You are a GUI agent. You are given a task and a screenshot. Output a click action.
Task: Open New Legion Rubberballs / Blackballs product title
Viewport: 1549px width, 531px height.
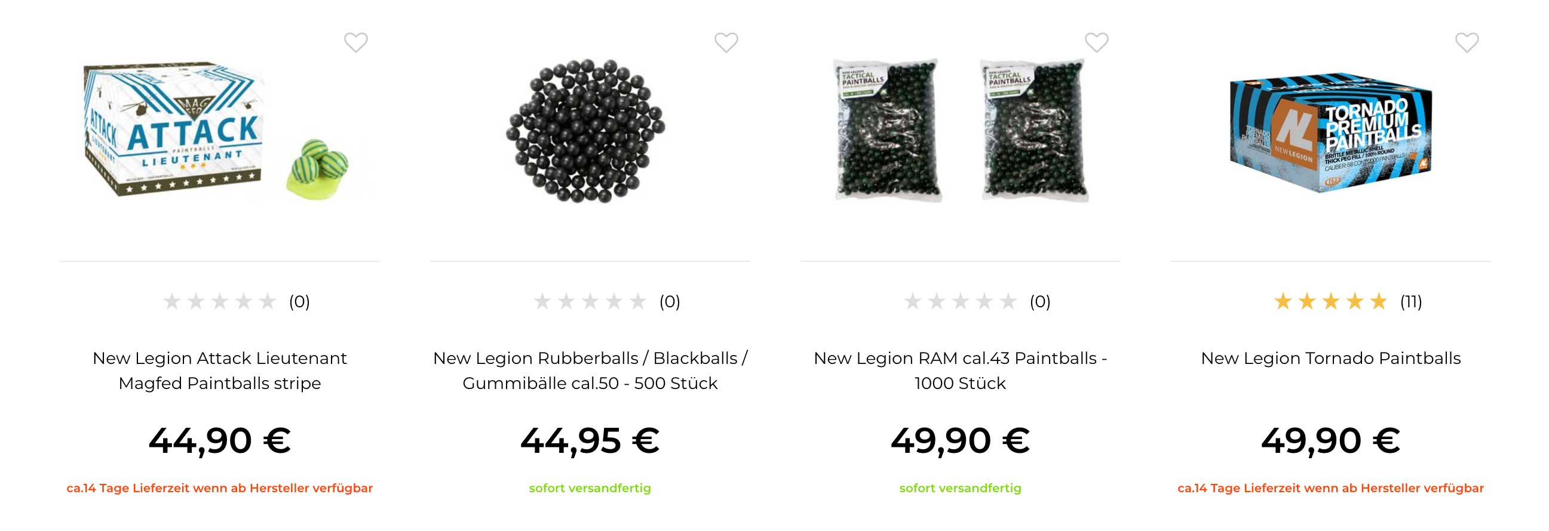point(590,371)
